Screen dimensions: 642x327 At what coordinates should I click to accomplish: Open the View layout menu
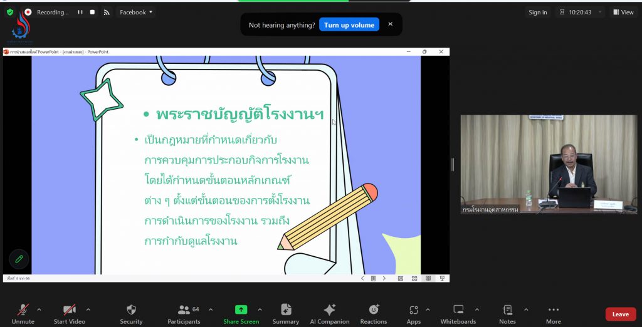tap(623, 13)
